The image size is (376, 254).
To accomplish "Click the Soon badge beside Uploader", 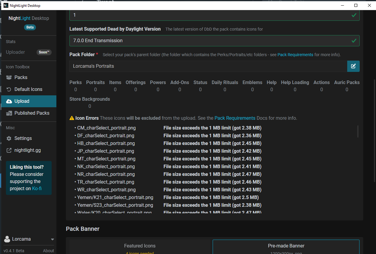I will (x=44, y=52).
